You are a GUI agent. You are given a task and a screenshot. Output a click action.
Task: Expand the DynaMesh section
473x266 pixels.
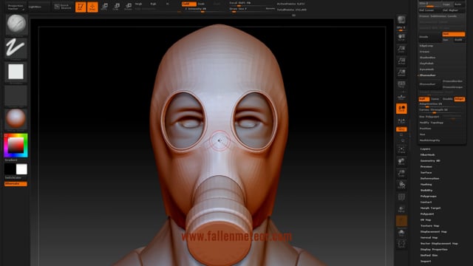(x=426, y=69)
